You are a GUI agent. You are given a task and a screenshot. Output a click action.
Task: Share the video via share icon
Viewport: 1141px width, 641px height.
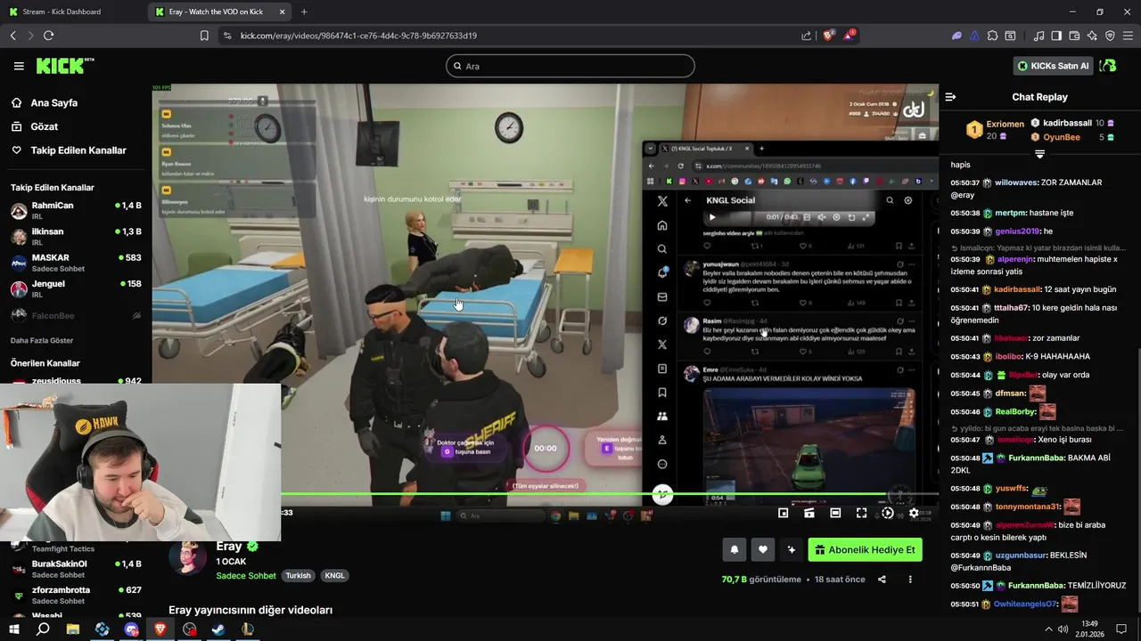(882, 580)
